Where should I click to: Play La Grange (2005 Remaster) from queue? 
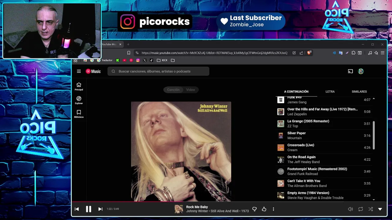coord(324,123)
